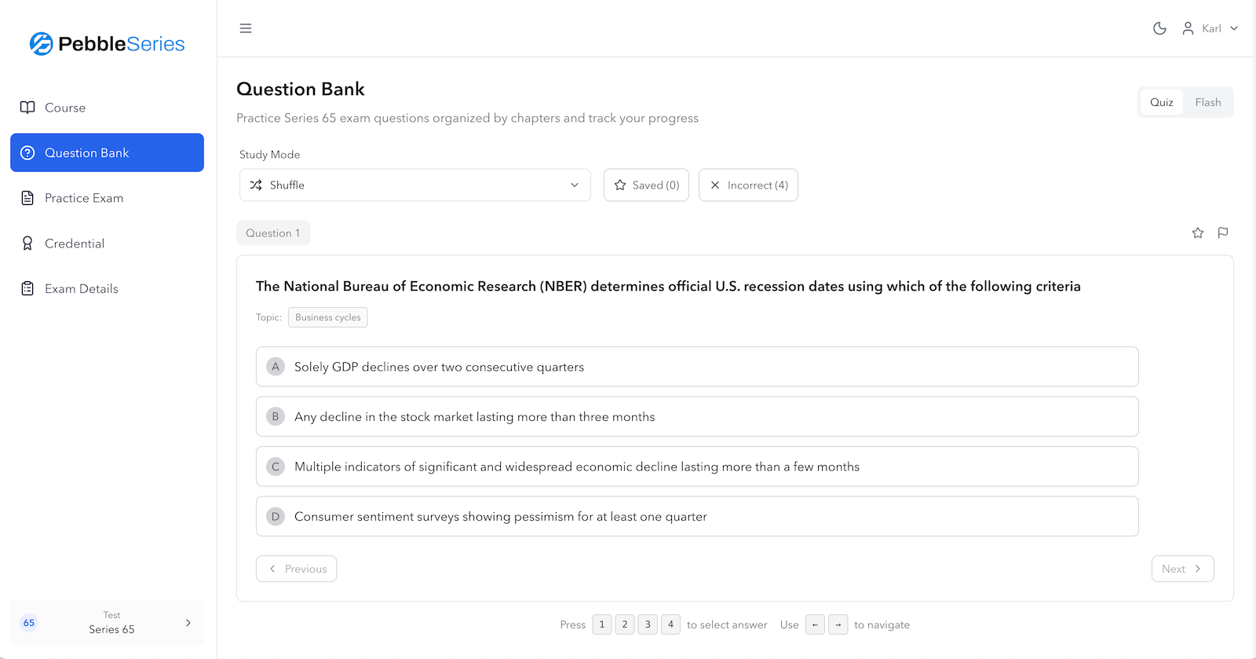This screenshot has height=659, width=1256.
Task: Open the Shuffle study mode dropdown
Action: point(414,185)
